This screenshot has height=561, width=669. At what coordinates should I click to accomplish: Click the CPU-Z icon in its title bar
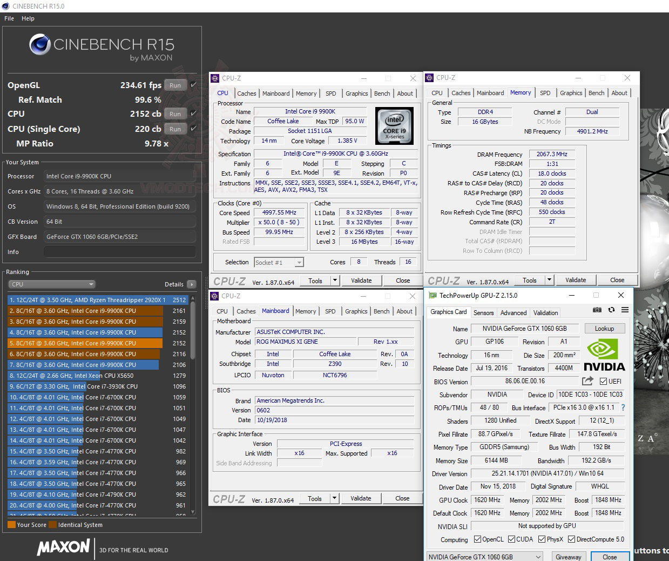215,78
